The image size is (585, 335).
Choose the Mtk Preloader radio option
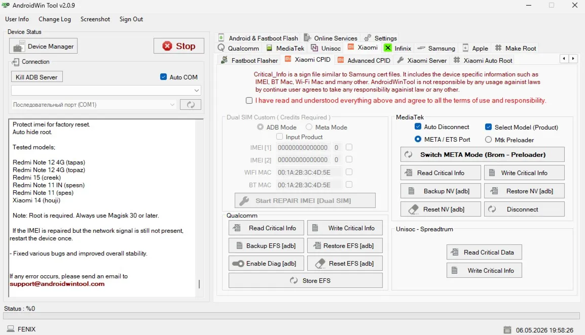(488, 140)
